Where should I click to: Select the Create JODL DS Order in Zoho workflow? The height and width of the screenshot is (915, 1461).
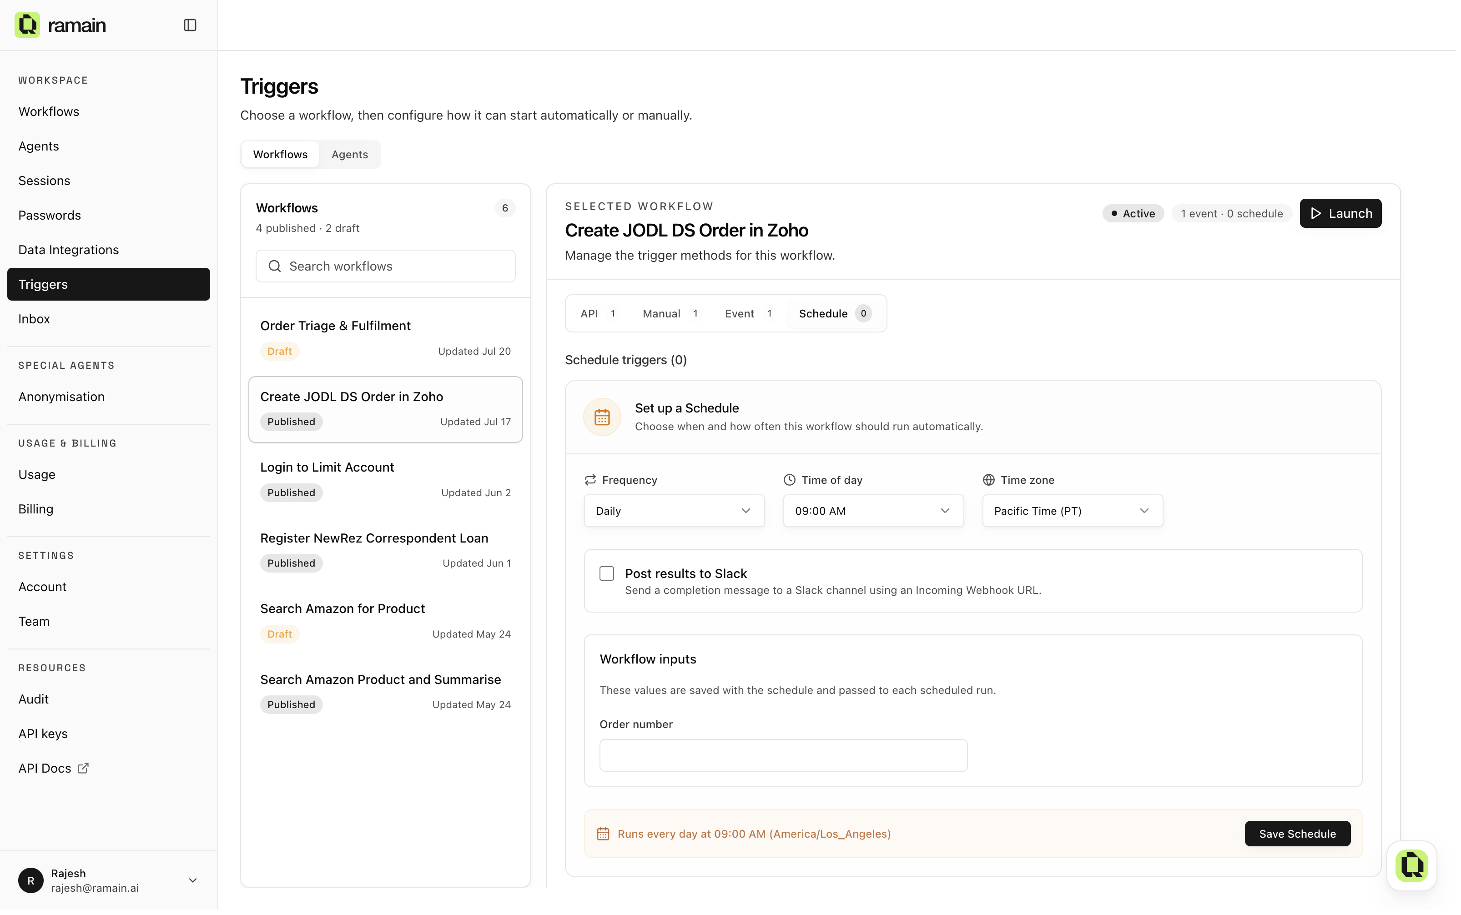[x=387, y=410]
